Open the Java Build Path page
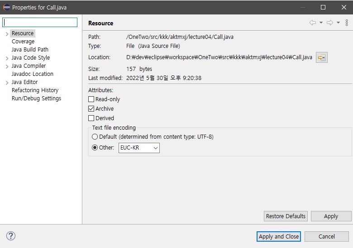353x248 pixels. [x=30, y=49]
